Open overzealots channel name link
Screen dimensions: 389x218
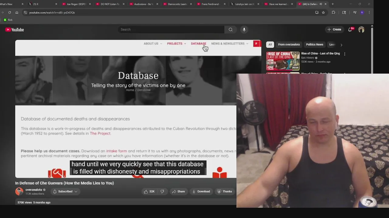[x=34, y=190]
